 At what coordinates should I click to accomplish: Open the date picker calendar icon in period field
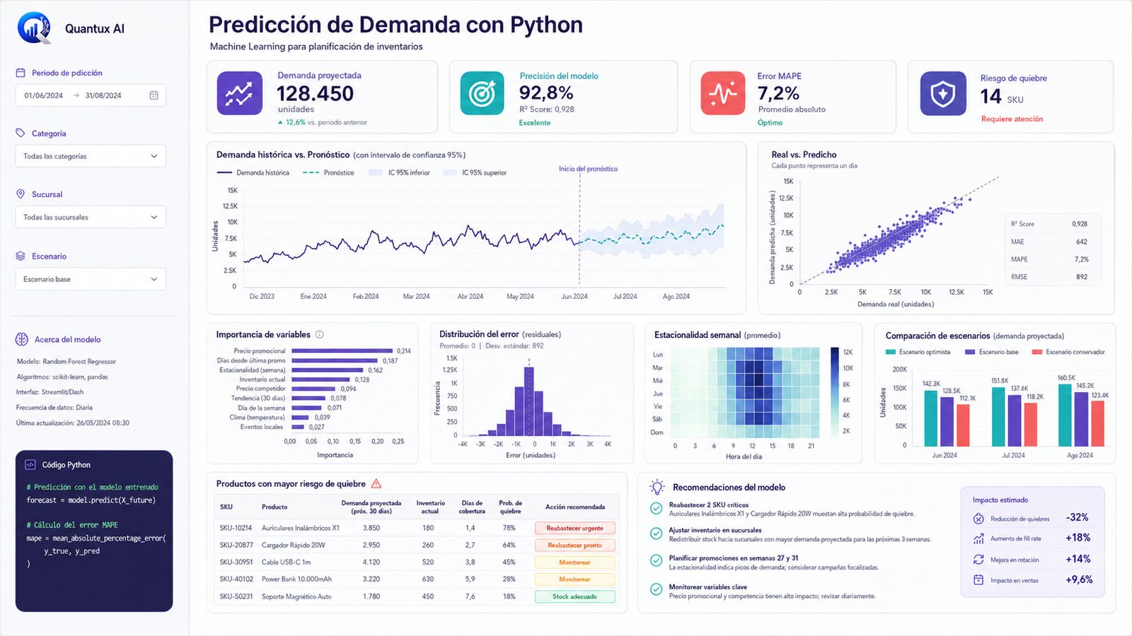pyautogui.click(x=154, y=95)
